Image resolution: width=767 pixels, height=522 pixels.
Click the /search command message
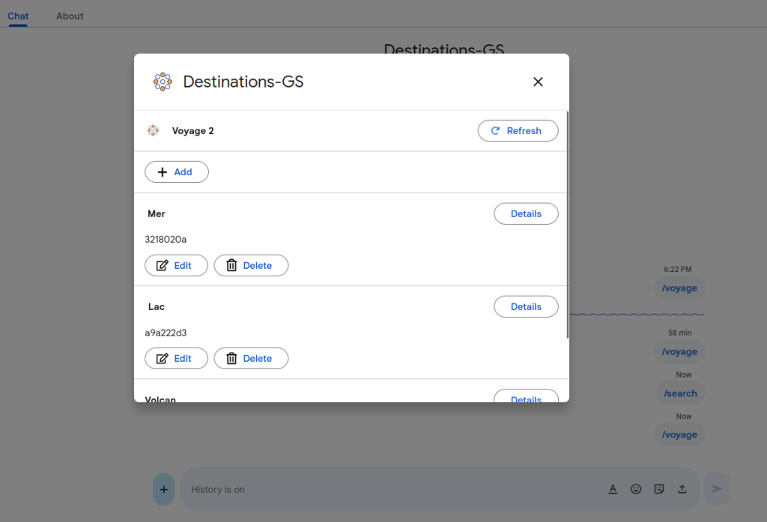point(680,393)
